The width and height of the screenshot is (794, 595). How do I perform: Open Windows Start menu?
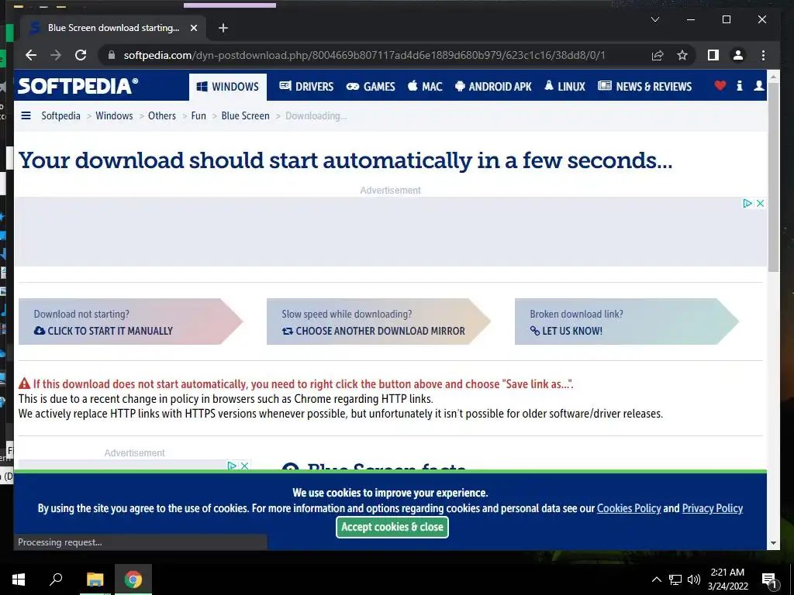point(19,580)
